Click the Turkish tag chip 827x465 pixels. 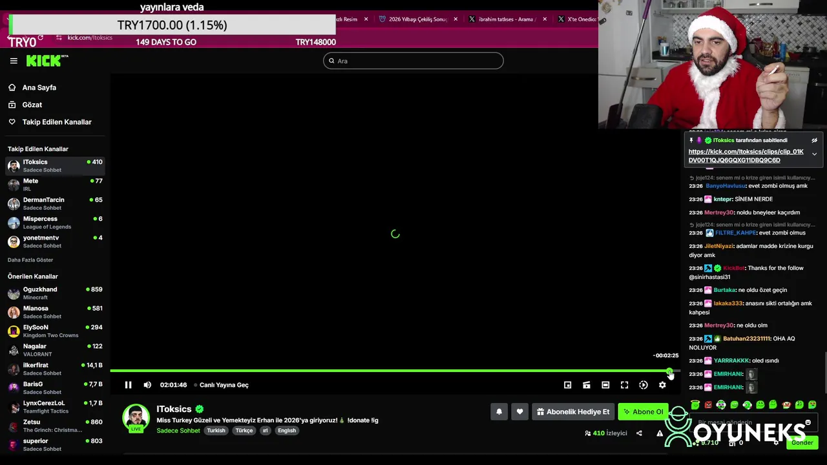(216, 431)
